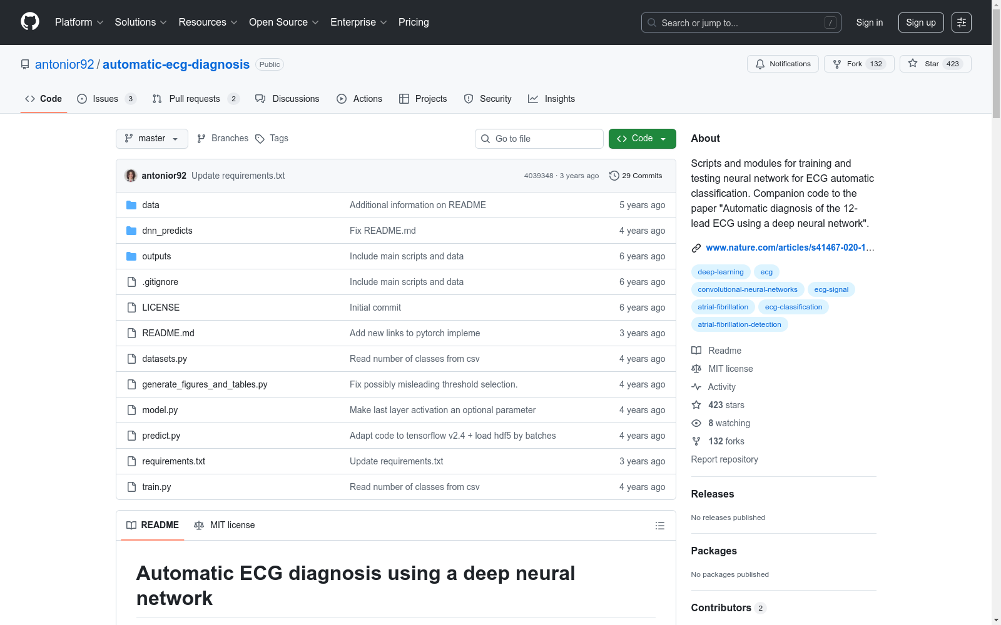Click the Search or jump to field
This screenshot has height=625, width=1001.
tap(741, 22)
